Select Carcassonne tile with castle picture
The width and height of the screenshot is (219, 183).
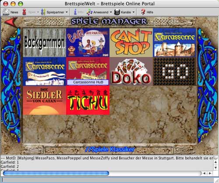pyautogui.click(x=174, y=42)
